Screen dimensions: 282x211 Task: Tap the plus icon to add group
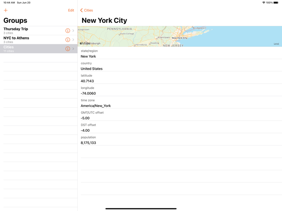click(6, 10)
